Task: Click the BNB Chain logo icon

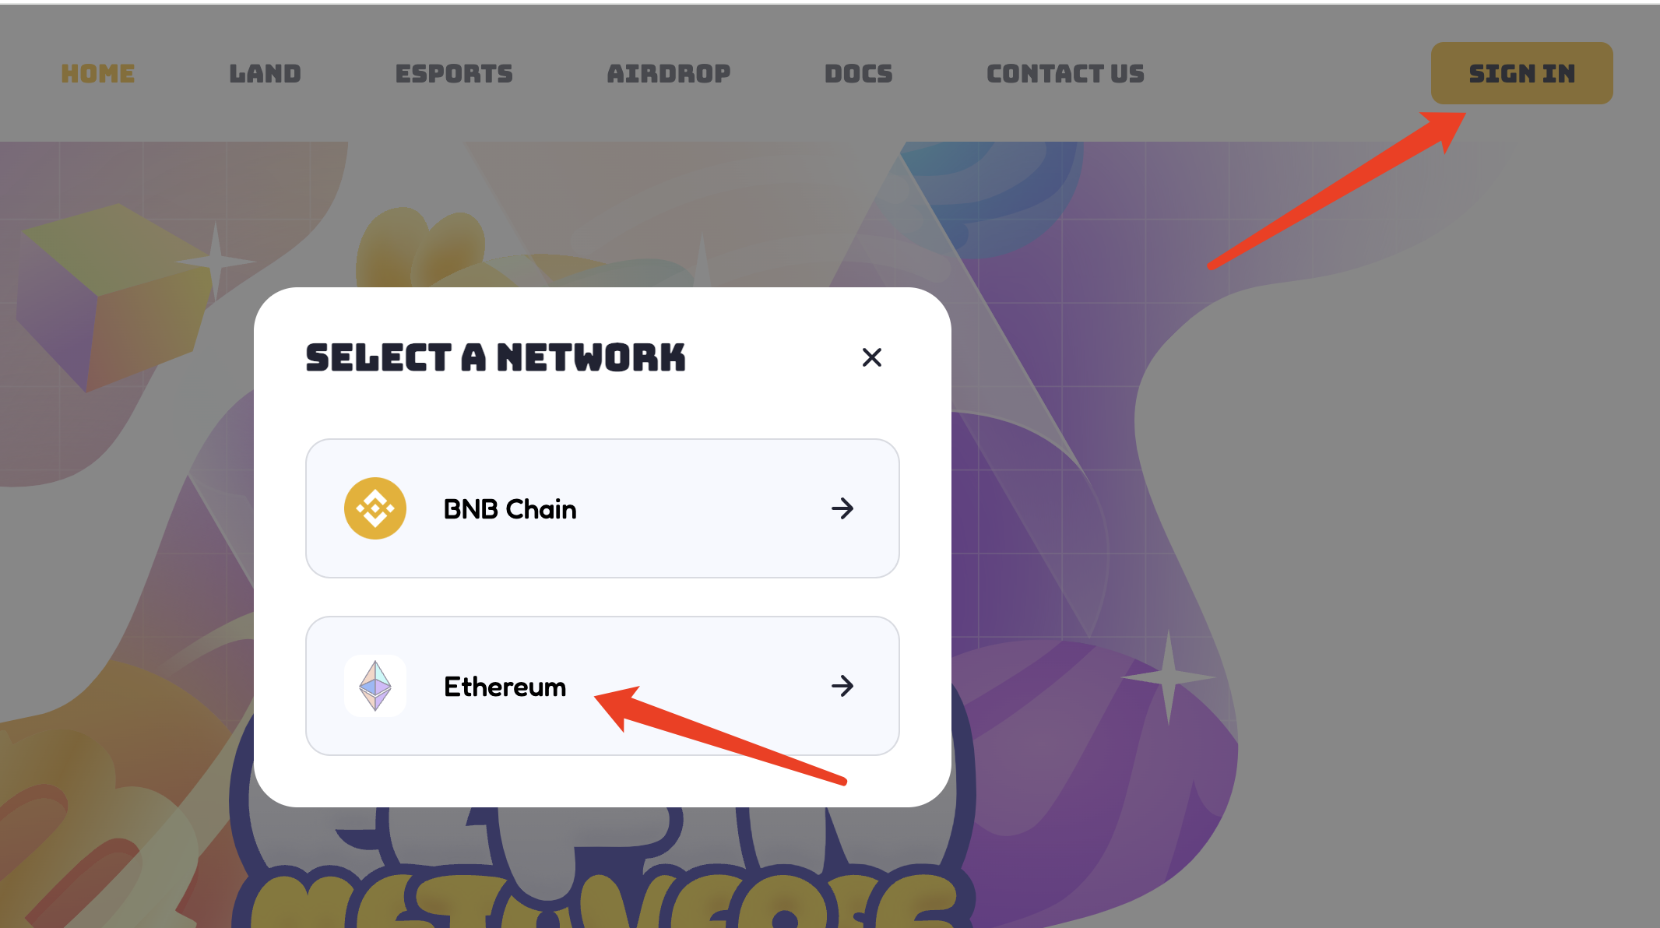Action: pos(375,508)
